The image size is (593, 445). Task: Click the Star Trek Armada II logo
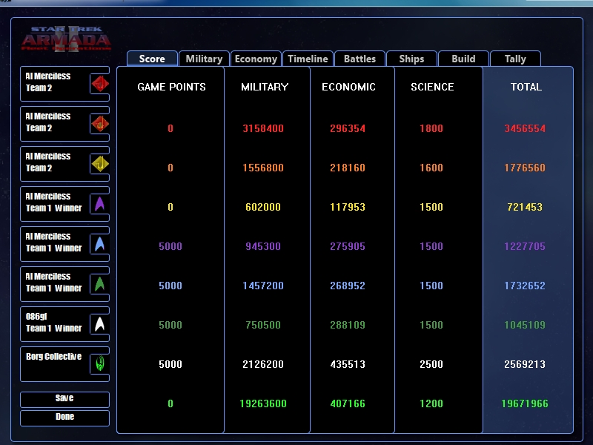pyautogui.click(x=67, y=37)
